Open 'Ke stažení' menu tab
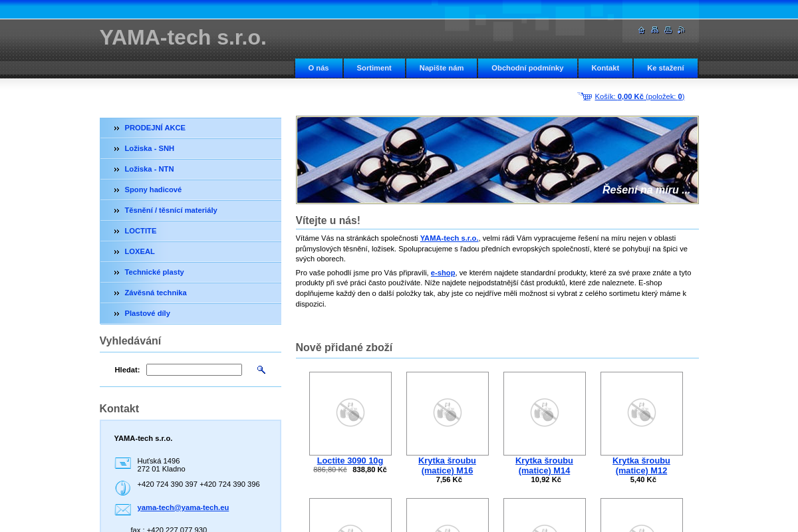Screen dimensions: 798x532 pyautogui.click(x=666, y=68)
